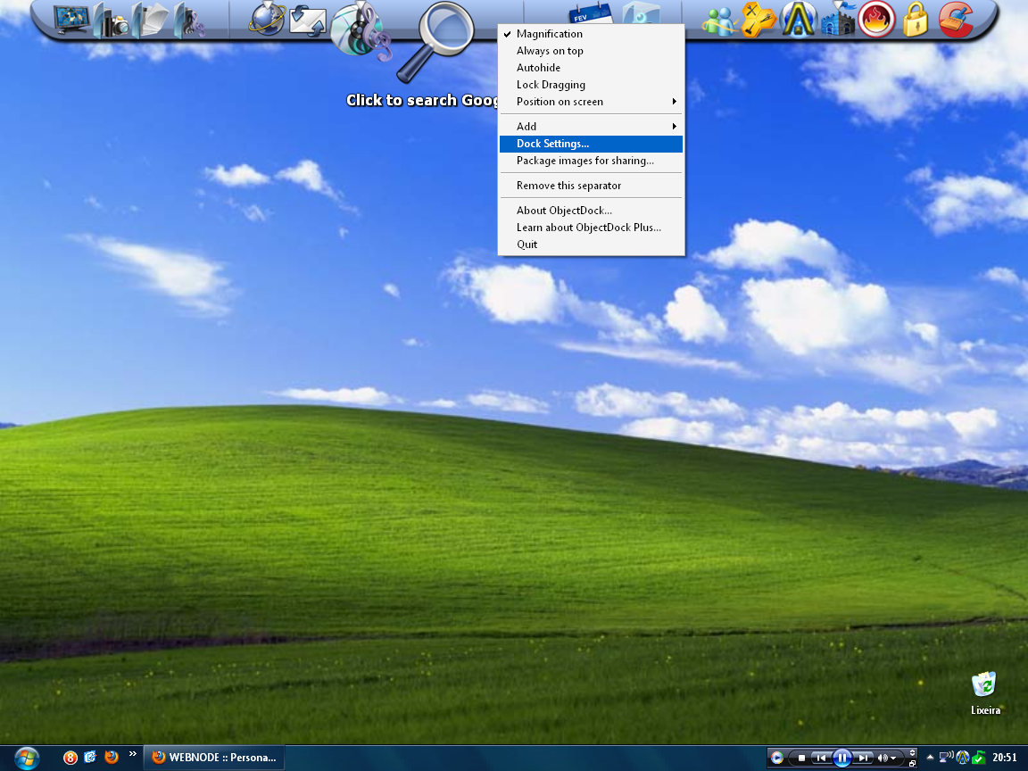The width and height of the screenshot is (1028, 771).
Task: Select Remove this separator
Action: tap(568, 186)
